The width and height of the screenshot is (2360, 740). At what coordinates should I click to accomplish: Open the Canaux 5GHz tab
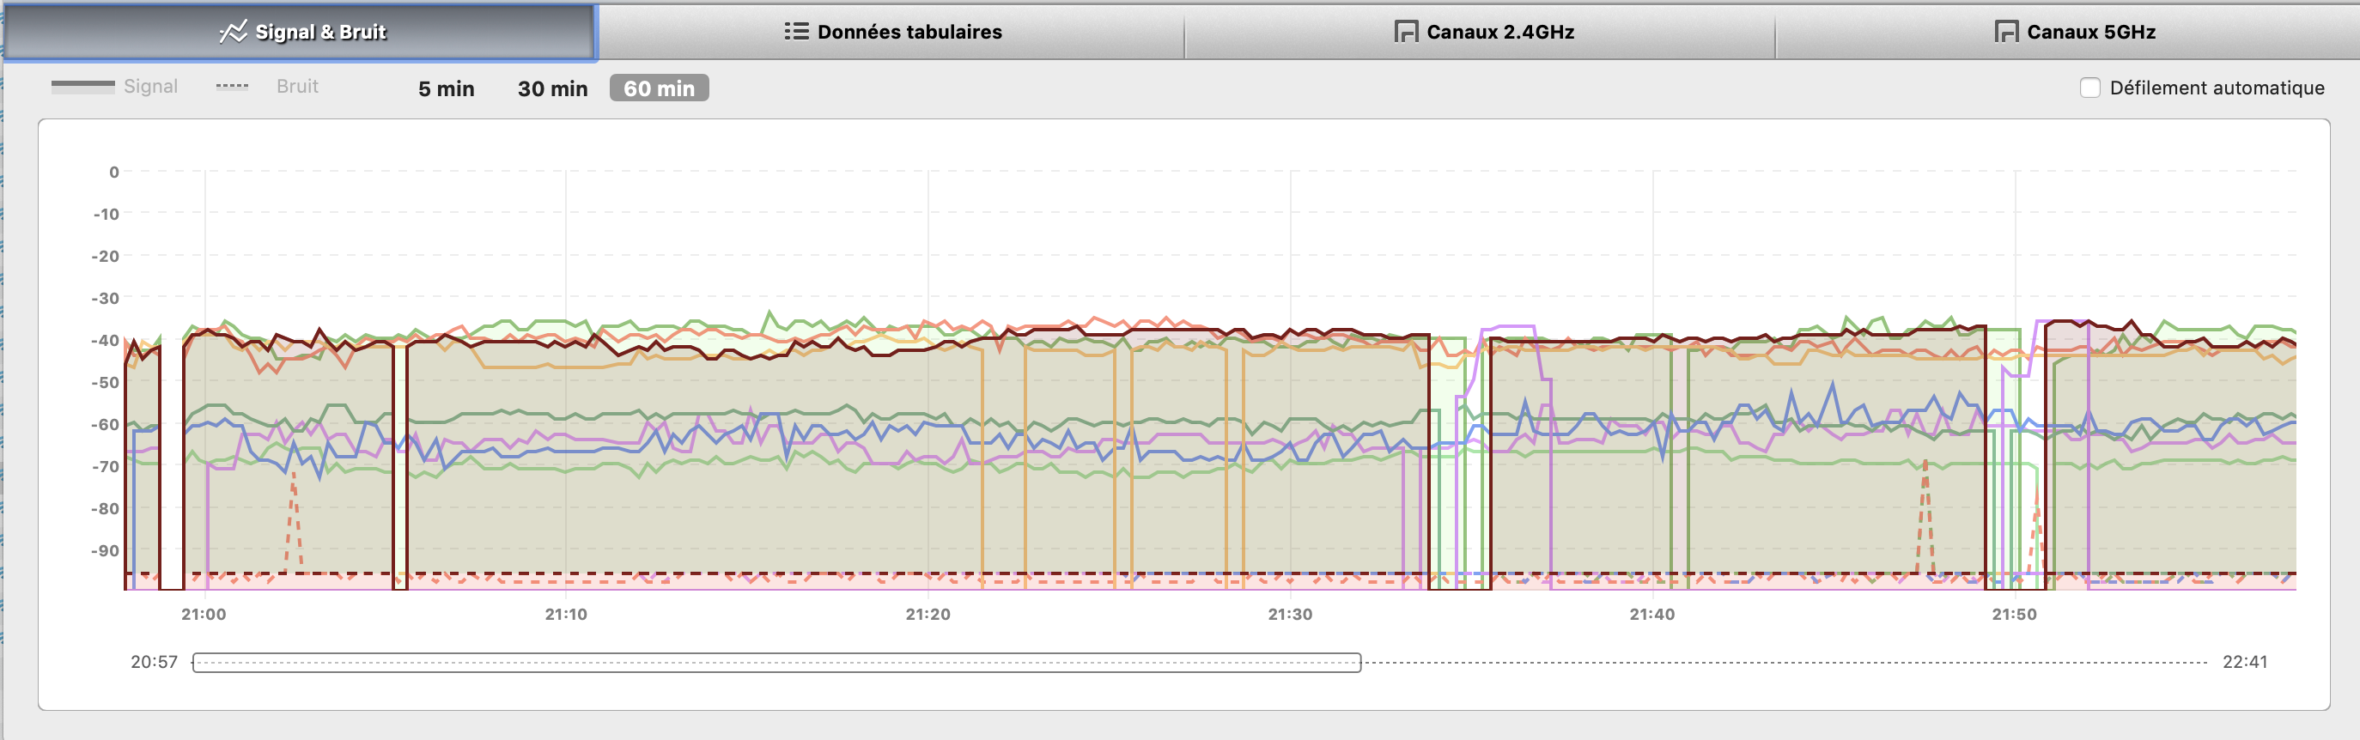[x=2090, y=32]
